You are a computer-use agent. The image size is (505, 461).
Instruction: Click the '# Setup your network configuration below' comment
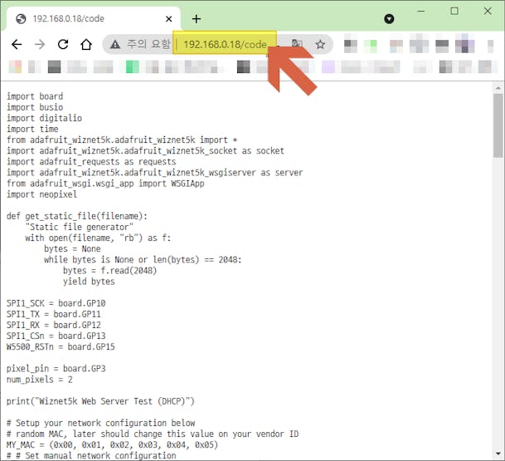101,424
